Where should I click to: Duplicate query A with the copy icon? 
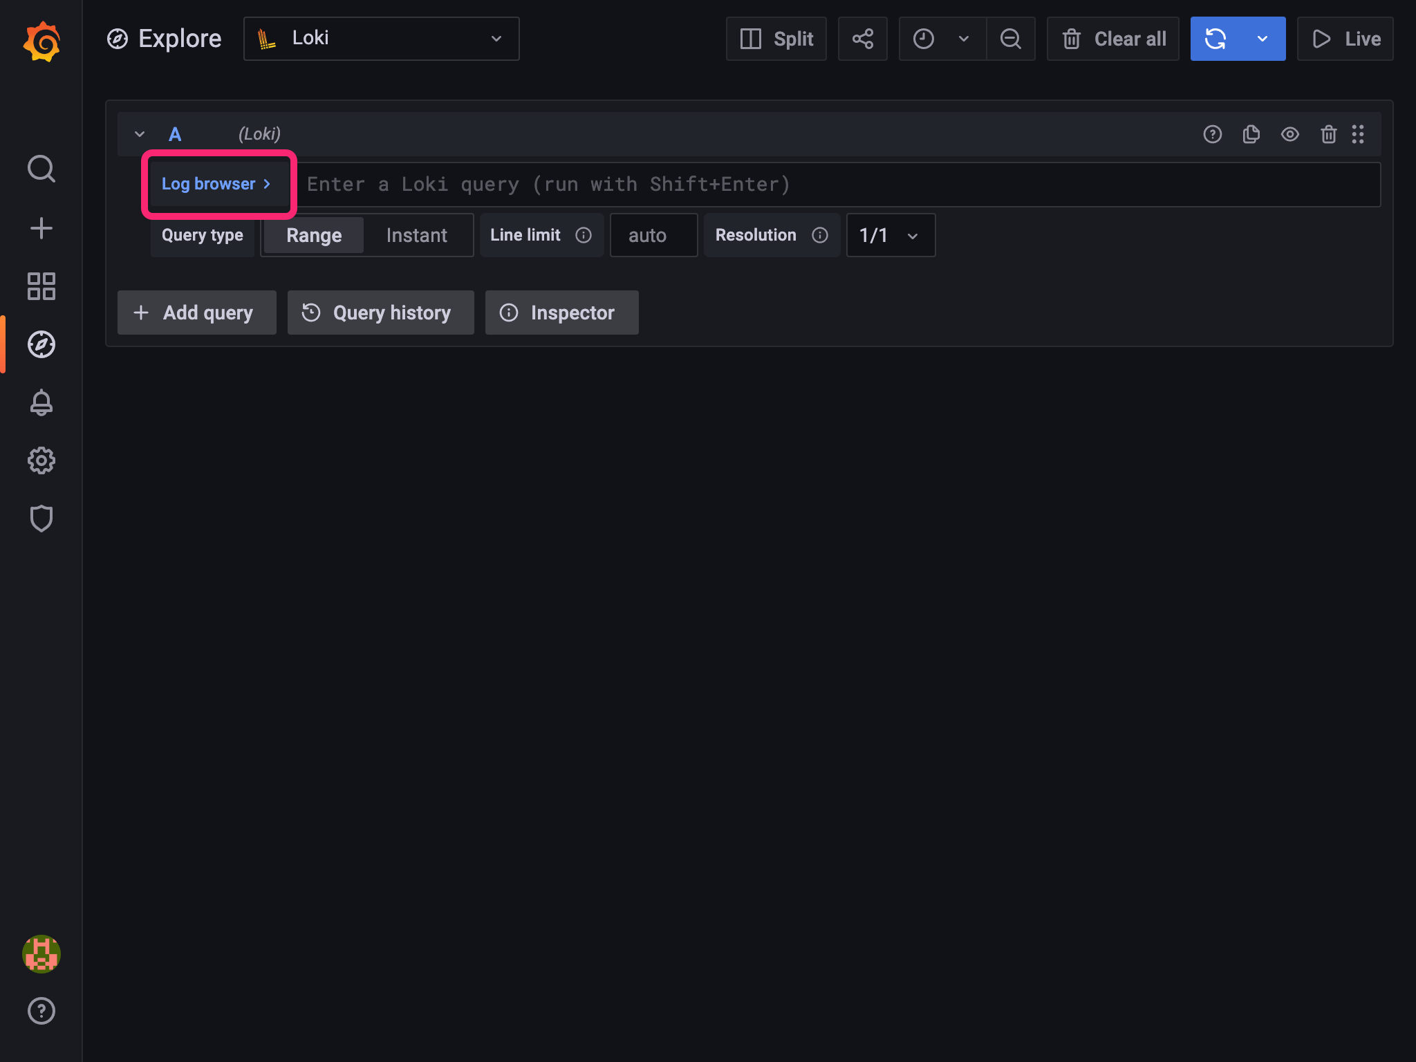(x=1251, y=134)
